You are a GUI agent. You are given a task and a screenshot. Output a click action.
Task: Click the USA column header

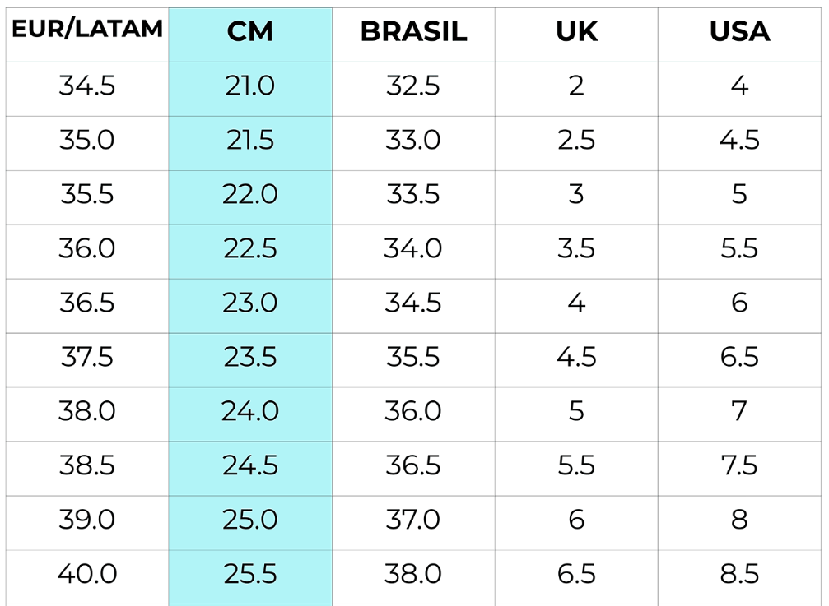[739, 32]
